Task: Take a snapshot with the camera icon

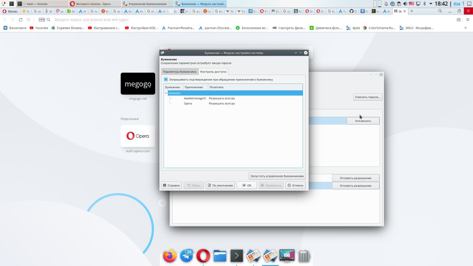Action: pyautogui.click(x=459, y=20)
